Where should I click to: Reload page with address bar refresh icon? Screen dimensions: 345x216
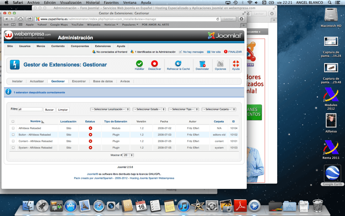point(218,19)
